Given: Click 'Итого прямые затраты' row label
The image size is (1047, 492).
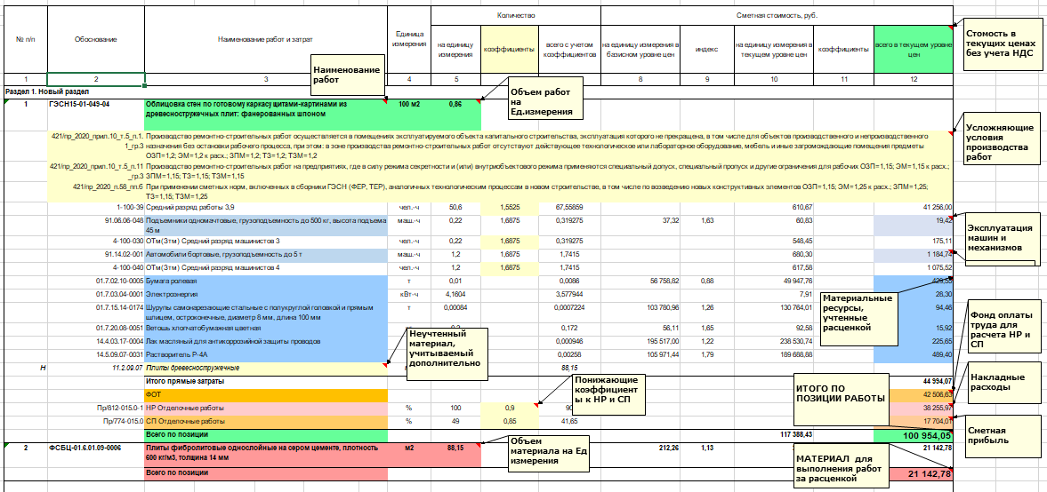Looking at the screenshot, I should (x=266, y=381).
